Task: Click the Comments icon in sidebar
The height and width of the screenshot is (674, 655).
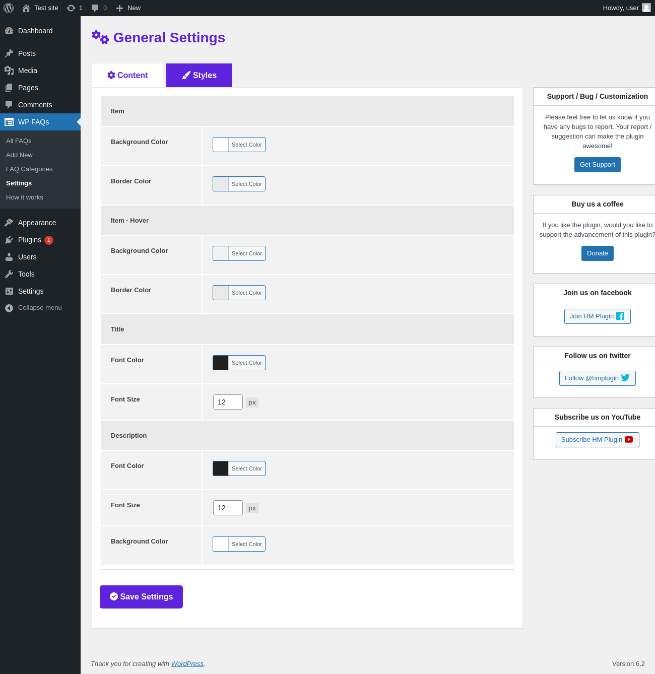Action: (9, 105)
